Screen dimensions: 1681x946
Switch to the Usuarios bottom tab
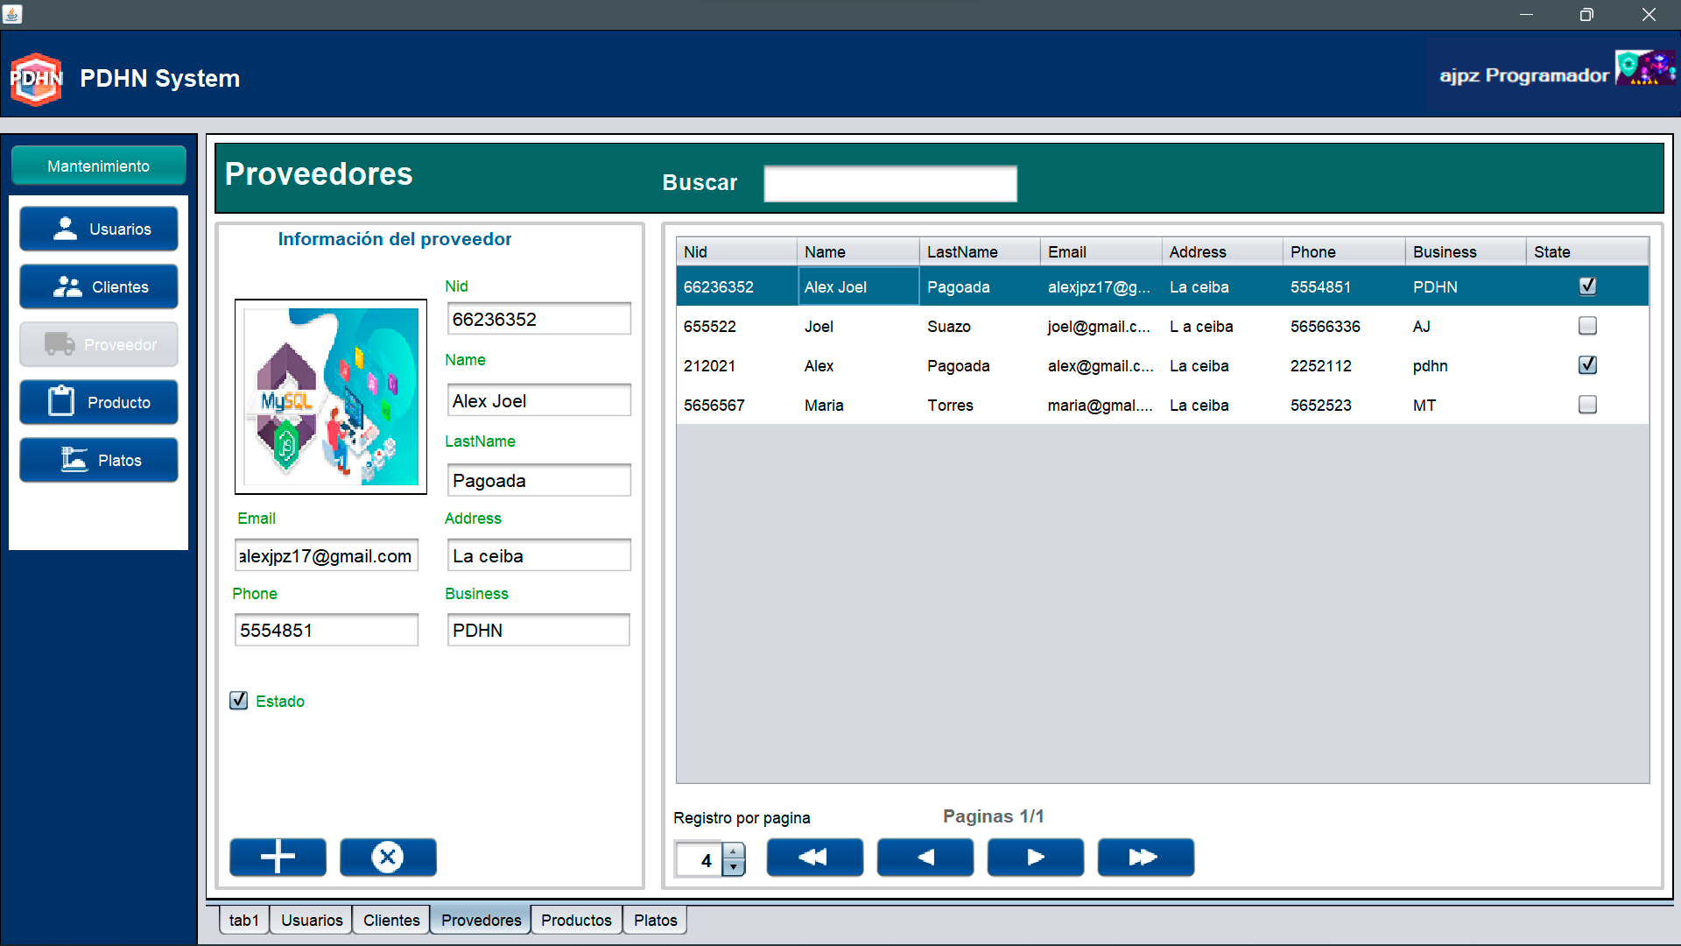[312, 920]
